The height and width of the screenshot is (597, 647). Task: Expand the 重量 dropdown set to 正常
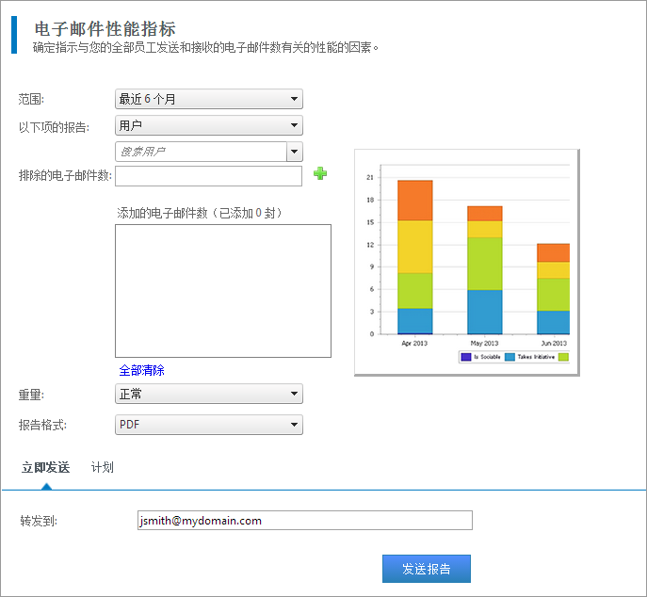(x=208, y=395)
